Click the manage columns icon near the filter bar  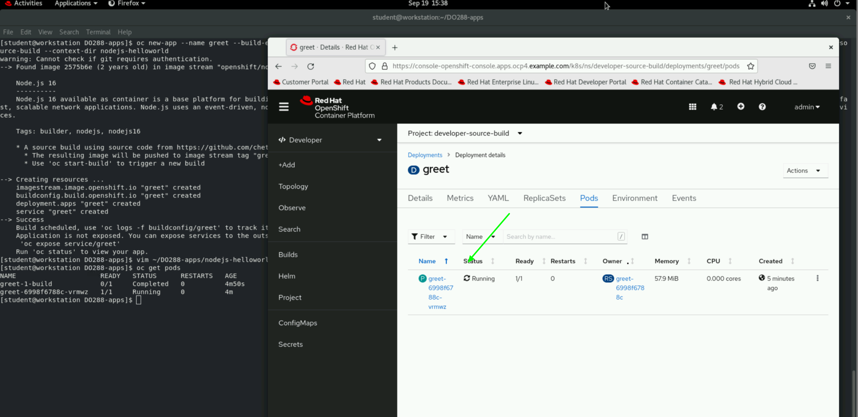[x=645, y=236]
